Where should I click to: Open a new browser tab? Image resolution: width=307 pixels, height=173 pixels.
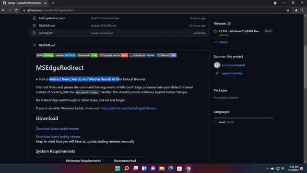pos(53,3)
